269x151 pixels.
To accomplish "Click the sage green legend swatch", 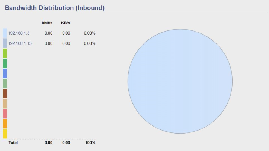I will (5, 83).
